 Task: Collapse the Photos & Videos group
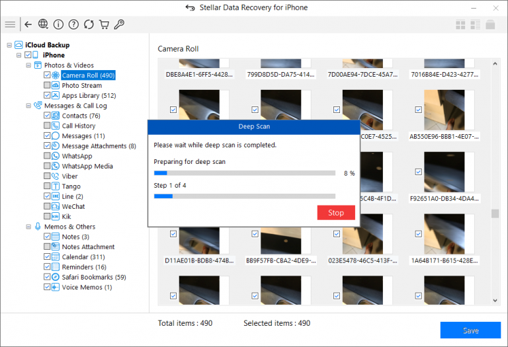tap(28, 65)
